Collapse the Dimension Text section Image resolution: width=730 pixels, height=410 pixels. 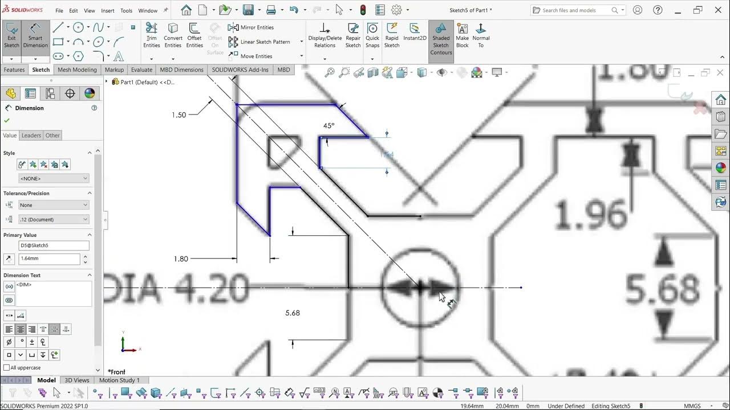[90, 275]
